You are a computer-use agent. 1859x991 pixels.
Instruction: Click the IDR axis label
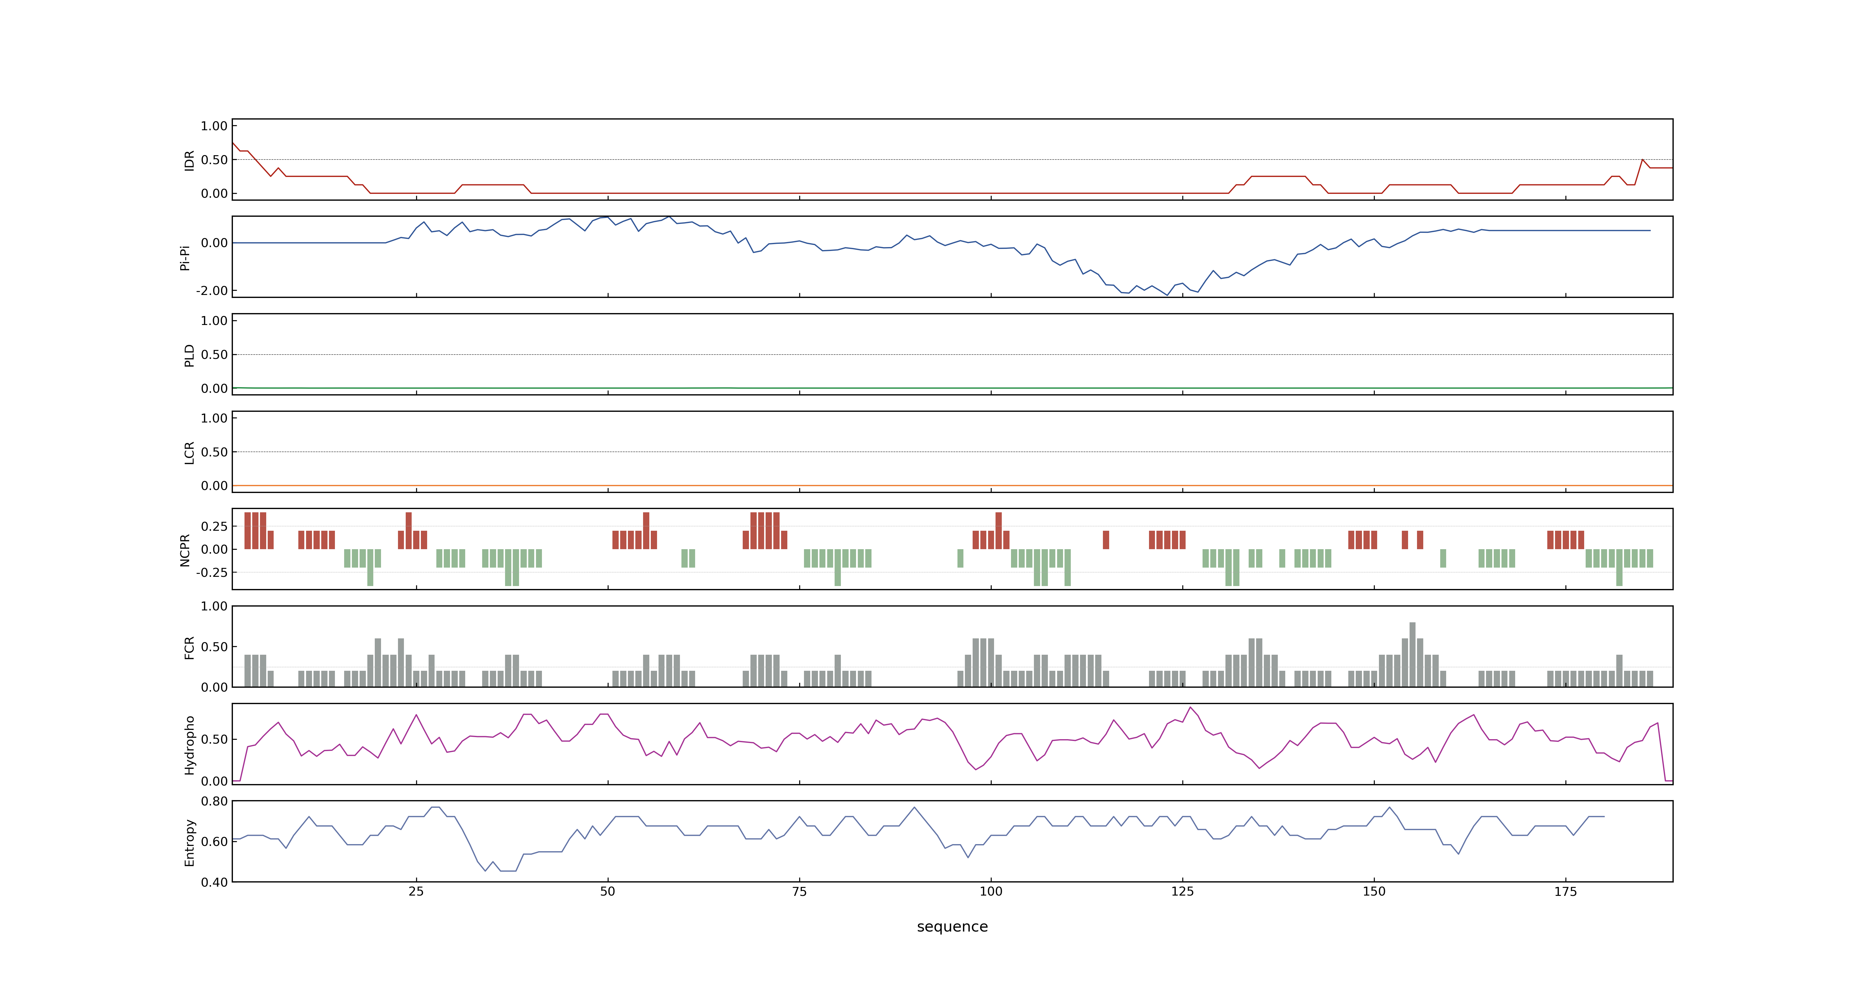tap(189, 160)
